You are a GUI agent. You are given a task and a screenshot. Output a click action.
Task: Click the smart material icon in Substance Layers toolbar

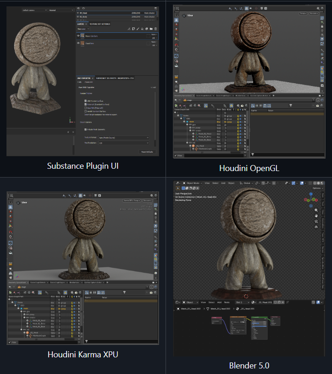tap(147, 29)
